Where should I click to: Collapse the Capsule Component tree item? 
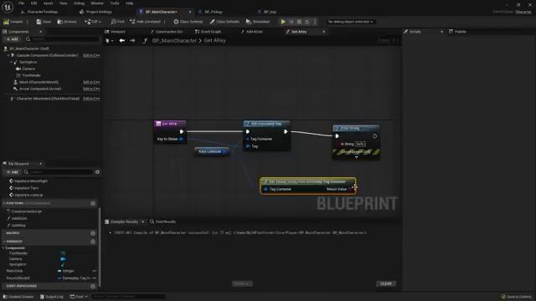coord(8,55)
